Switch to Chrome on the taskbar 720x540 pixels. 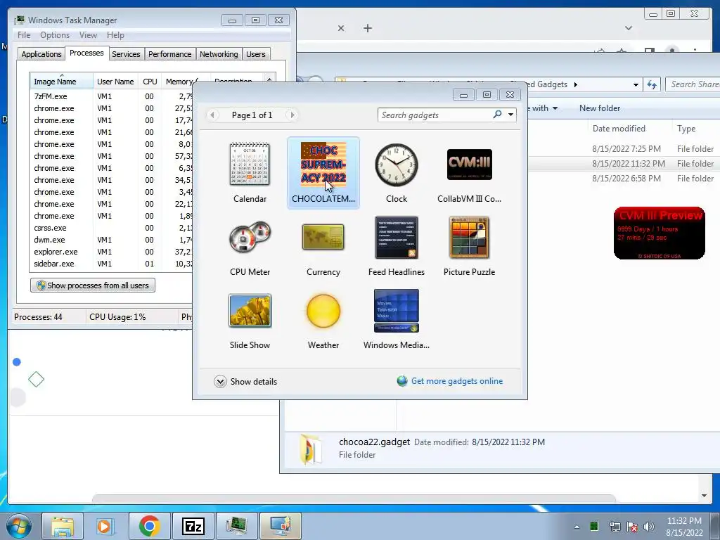[149, 526]
